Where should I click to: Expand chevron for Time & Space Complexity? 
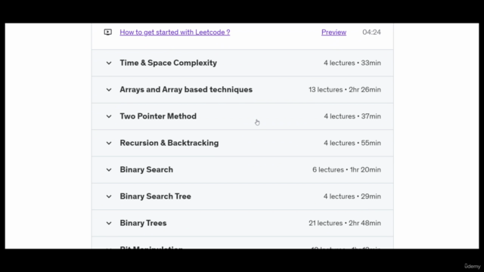click(x=109, y=63)
